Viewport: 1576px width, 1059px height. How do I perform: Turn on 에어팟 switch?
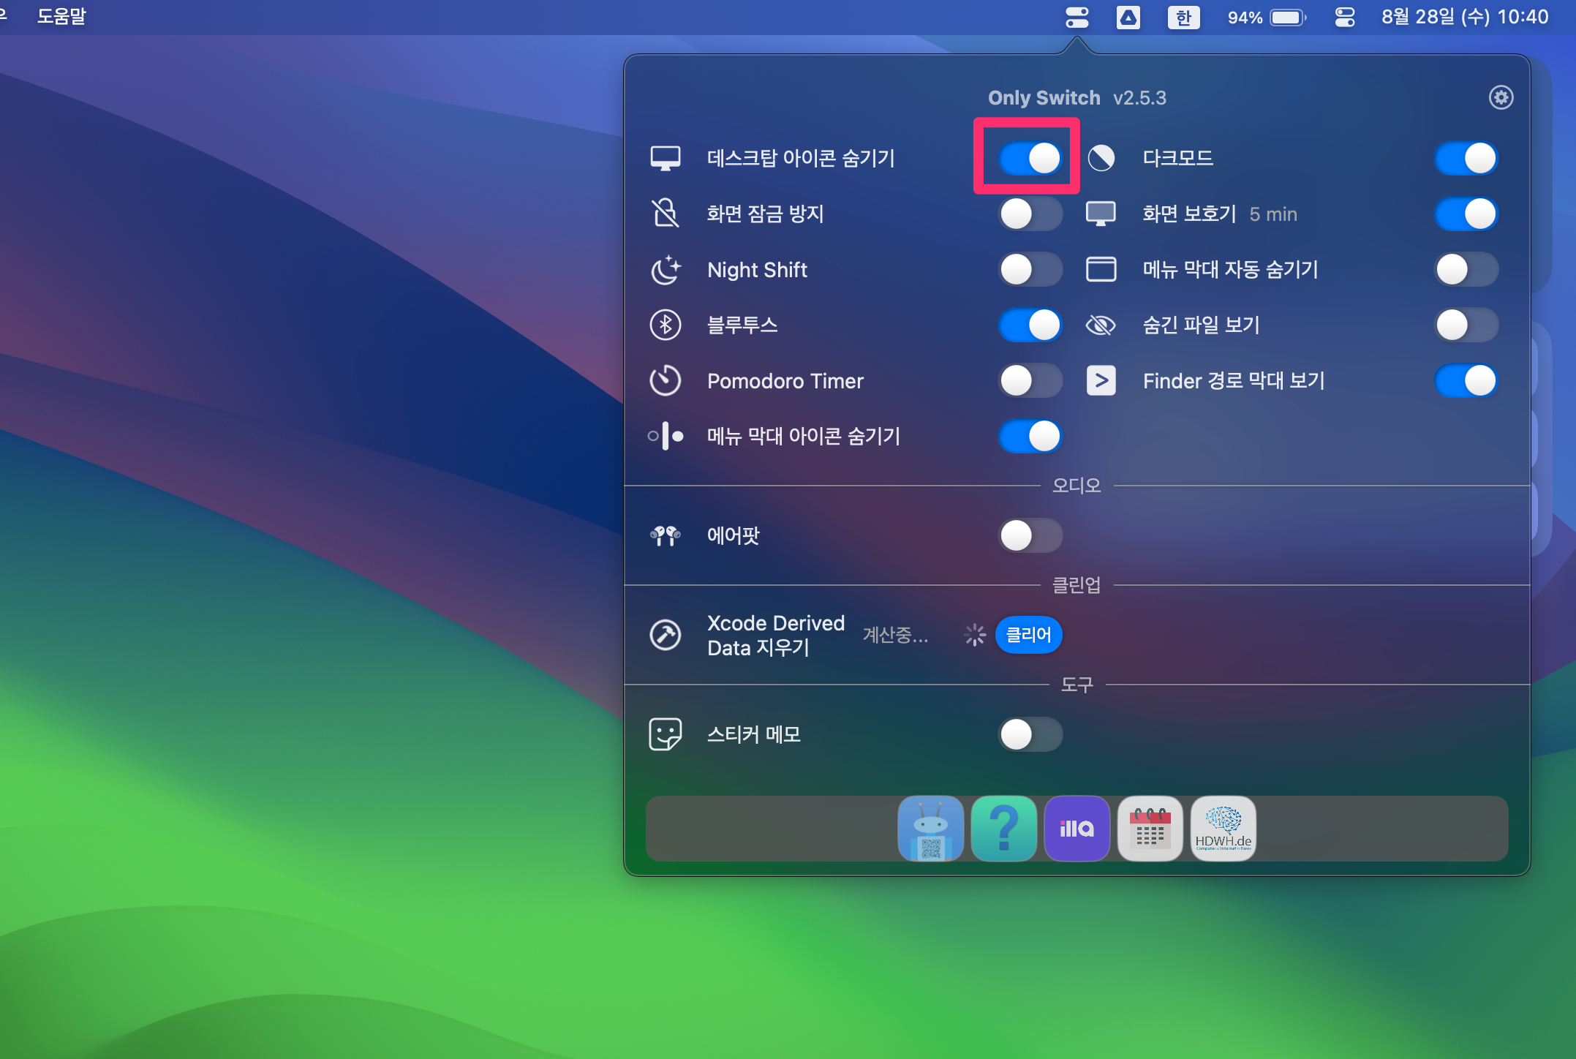(1030, 535)
